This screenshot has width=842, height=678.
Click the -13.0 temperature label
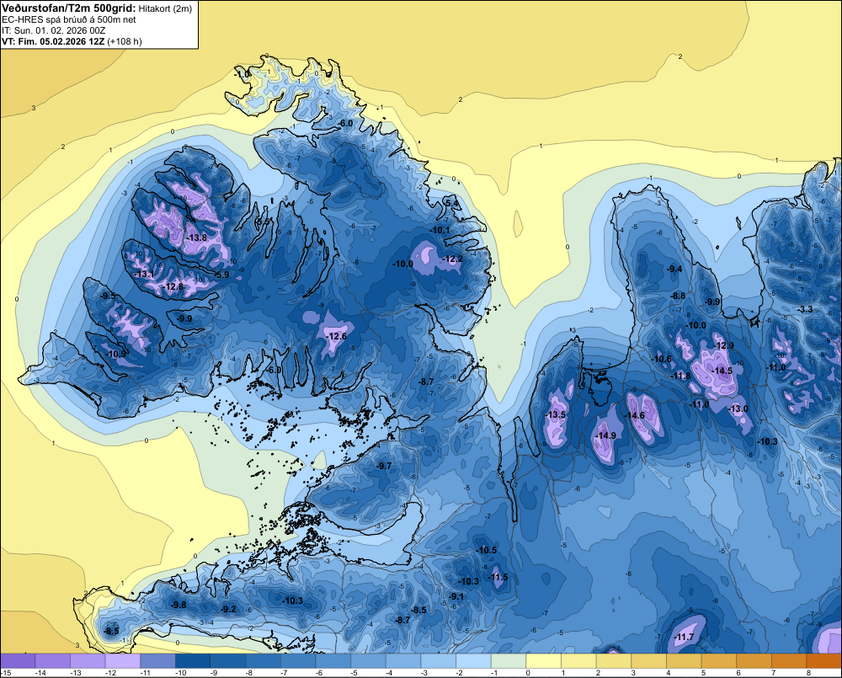(738, 408)
